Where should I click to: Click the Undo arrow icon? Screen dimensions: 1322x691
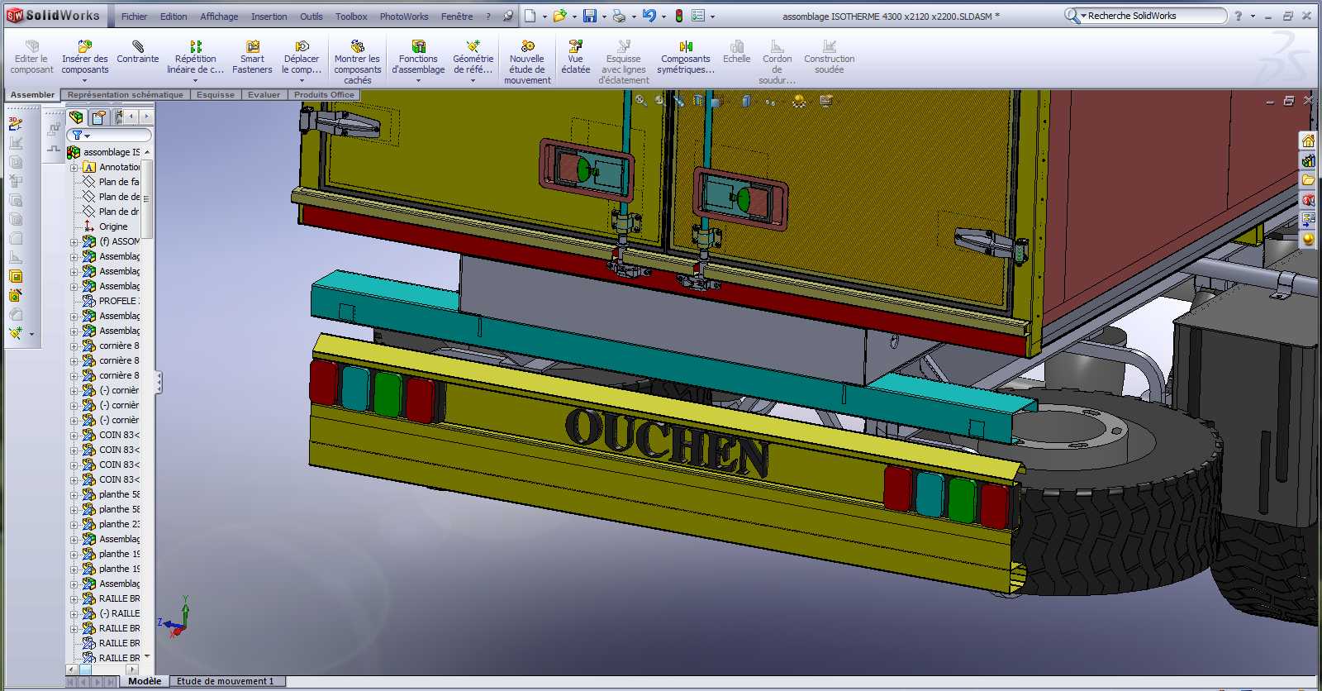tap(649, 16)
